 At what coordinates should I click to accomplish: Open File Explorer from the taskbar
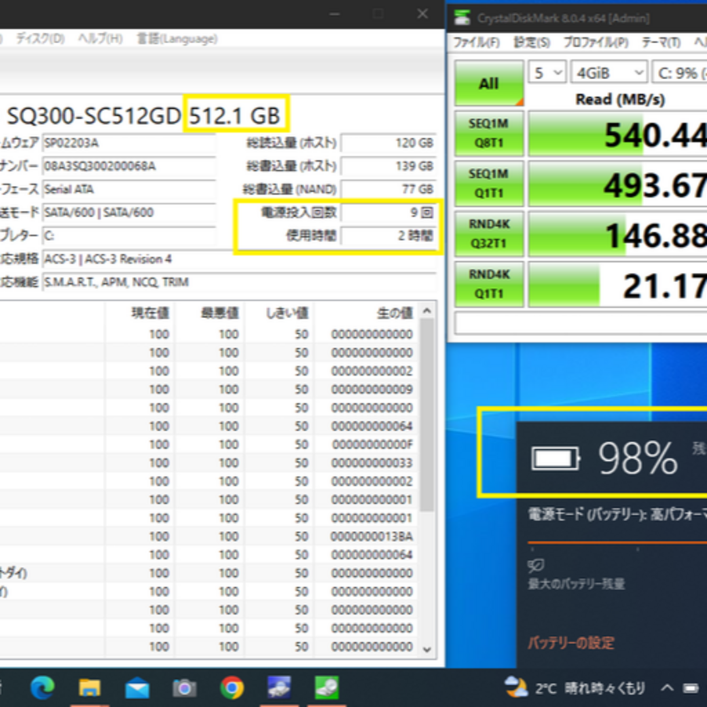[89, 688]
